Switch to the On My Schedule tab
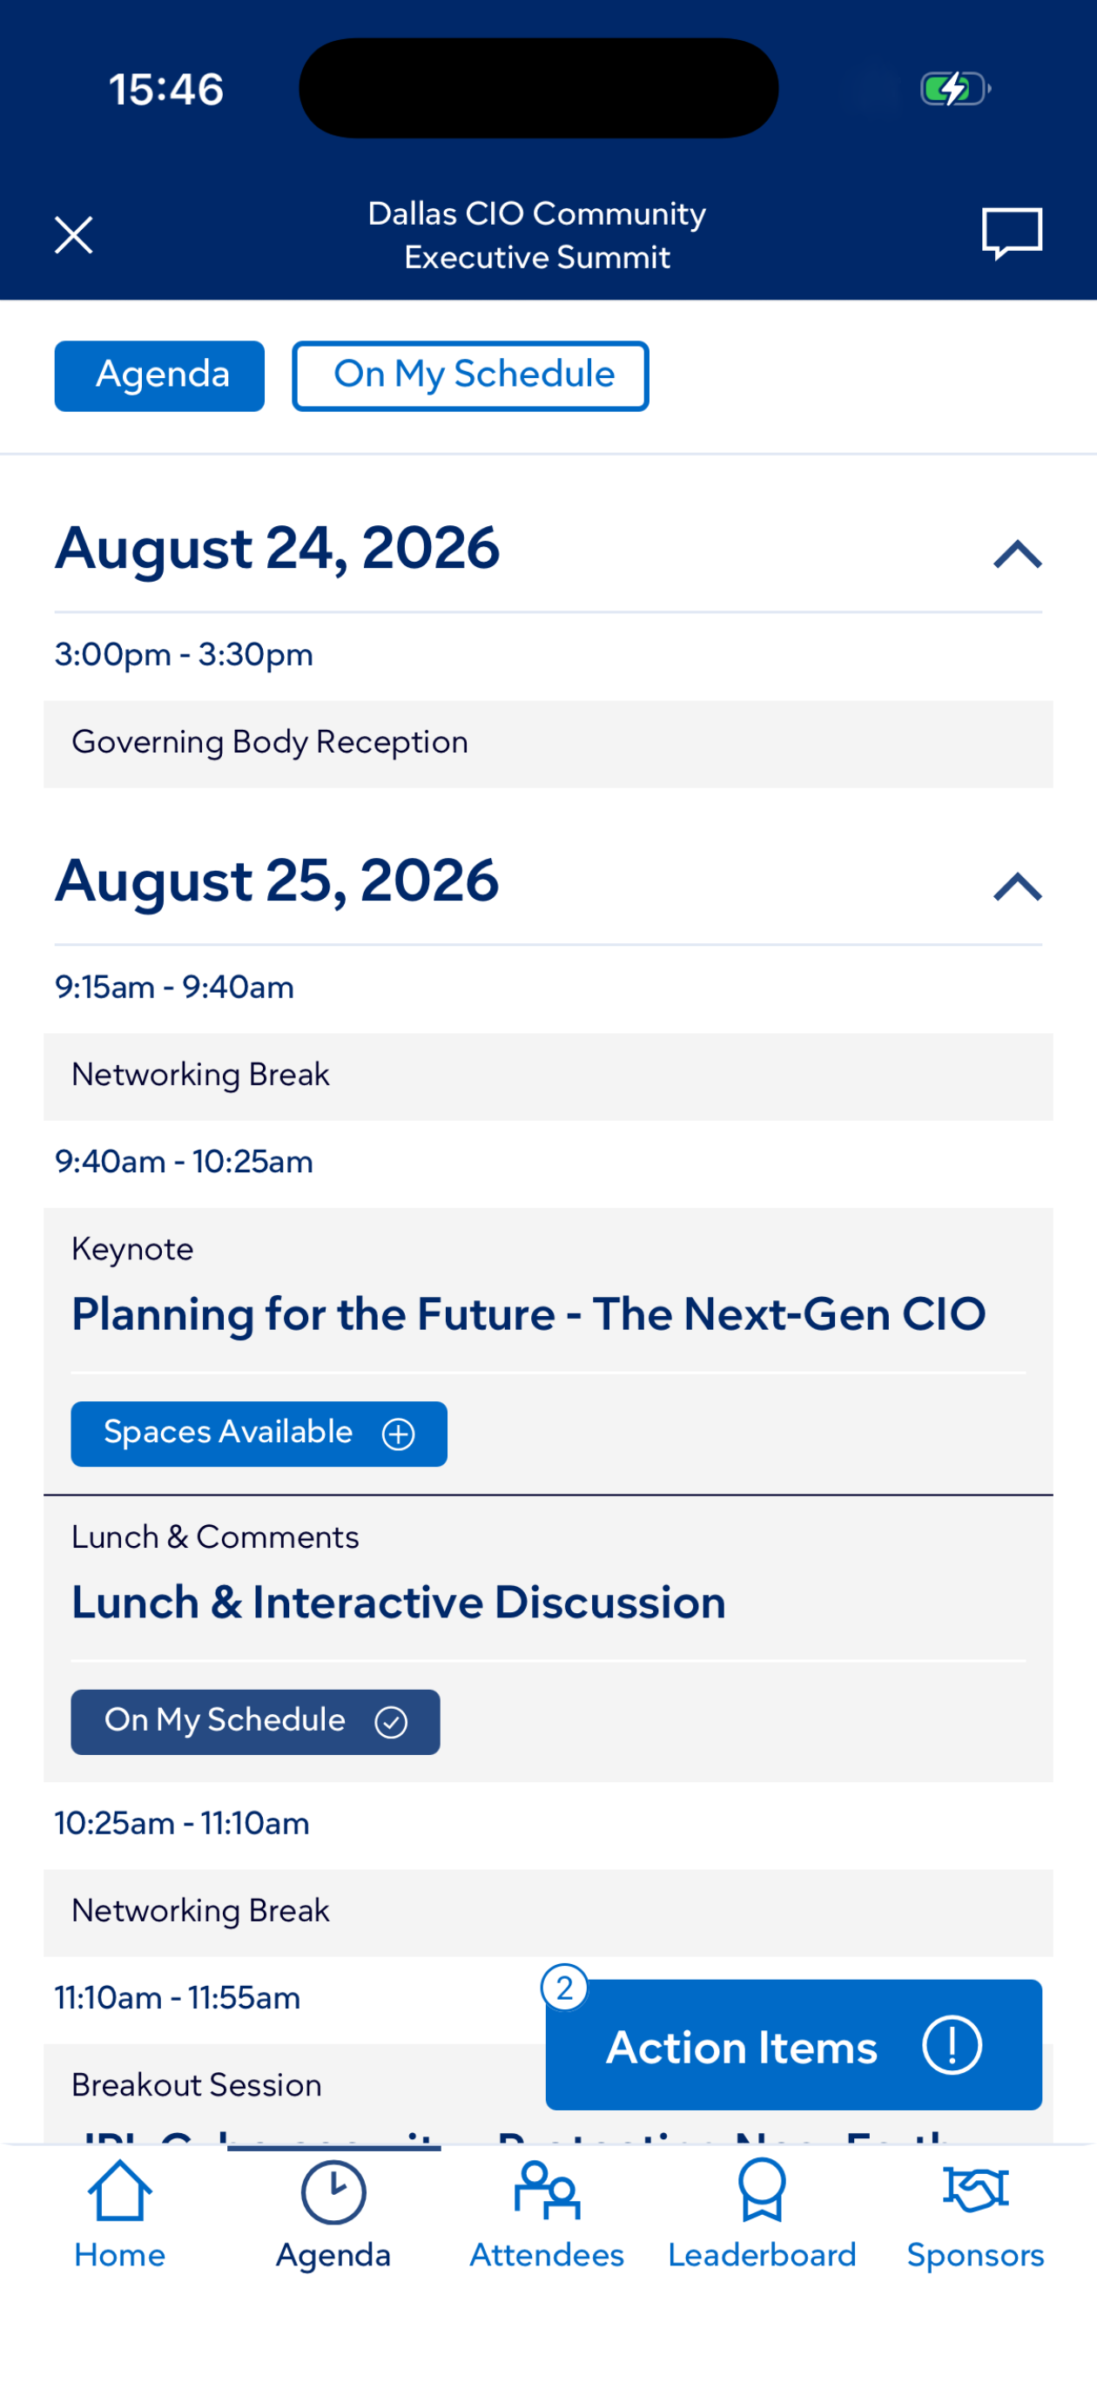This screenshot has width=1097, height=2383. [x=470, y=375]
